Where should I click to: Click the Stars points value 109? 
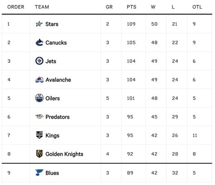click(x=131, y=24)
